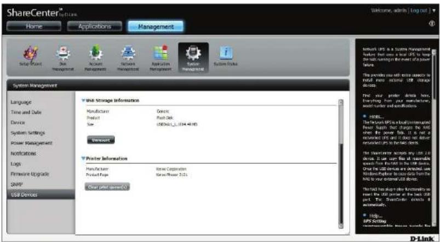Click the Log out link
Image resolution: width=440 pixels, height=242 pixels.
coord(419,10)
